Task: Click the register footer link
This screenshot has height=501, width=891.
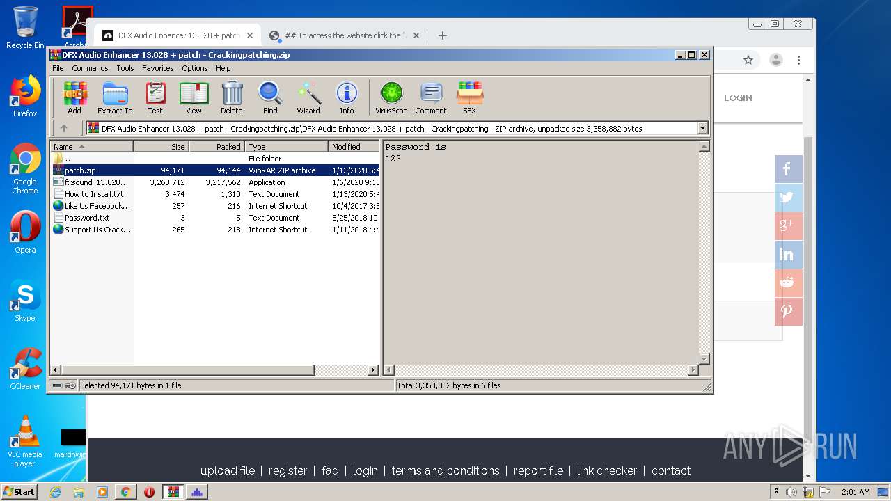Action: pyautogui.click(x=287, y=471)
